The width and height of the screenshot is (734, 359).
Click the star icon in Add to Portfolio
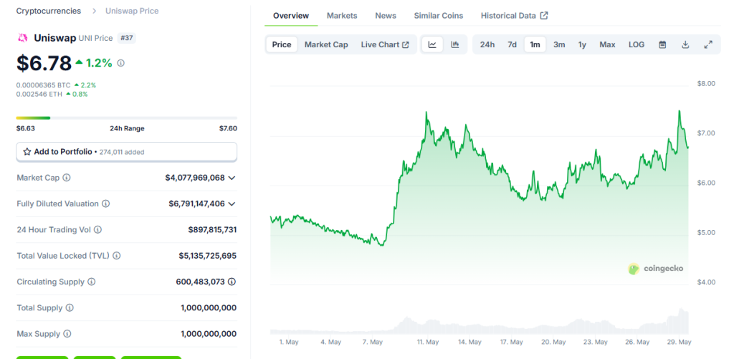pos(27,152)
